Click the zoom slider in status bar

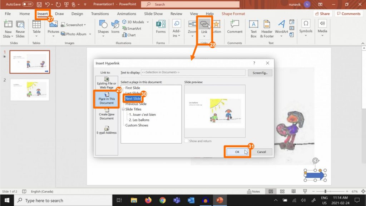tap(326, 192)
